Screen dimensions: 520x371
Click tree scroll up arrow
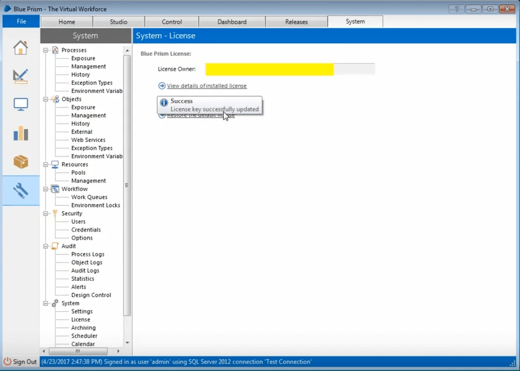click(x=127, y=51)
